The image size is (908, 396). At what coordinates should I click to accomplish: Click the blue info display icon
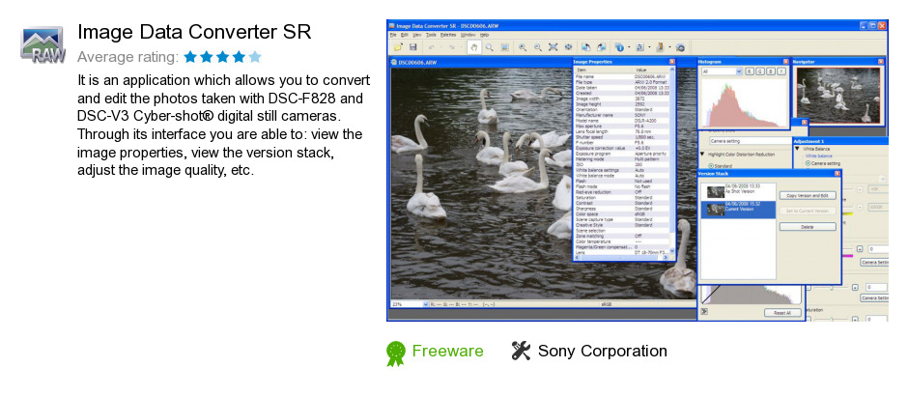(x=619, y=47)
